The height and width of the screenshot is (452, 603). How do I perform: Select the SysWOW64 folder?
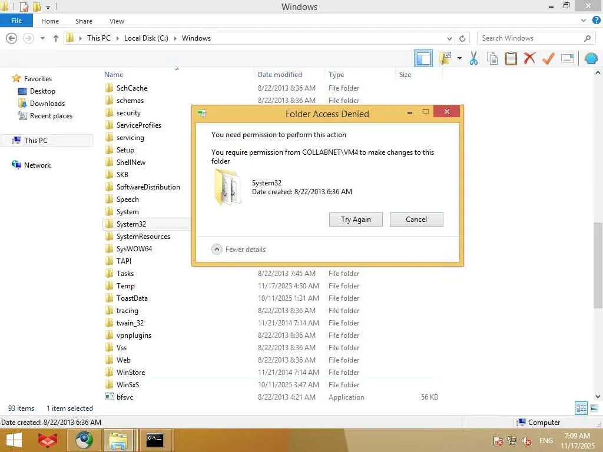[134, 249]
